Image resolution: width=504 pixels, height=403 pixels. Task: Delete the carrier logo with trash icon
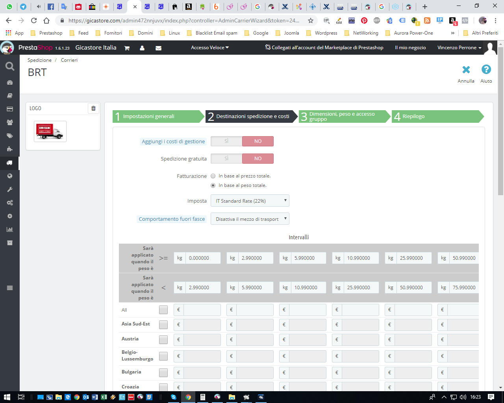click(93, 108)
